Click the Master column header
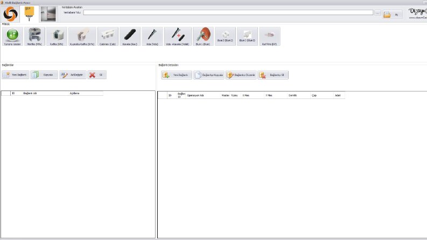Screen dimensions: 427x240 tap(225, 95)
